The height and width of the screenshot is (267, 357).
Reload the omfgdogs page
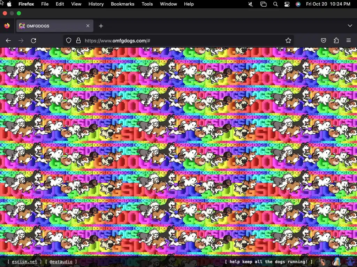pyautogui.click(x=33, y=41)
